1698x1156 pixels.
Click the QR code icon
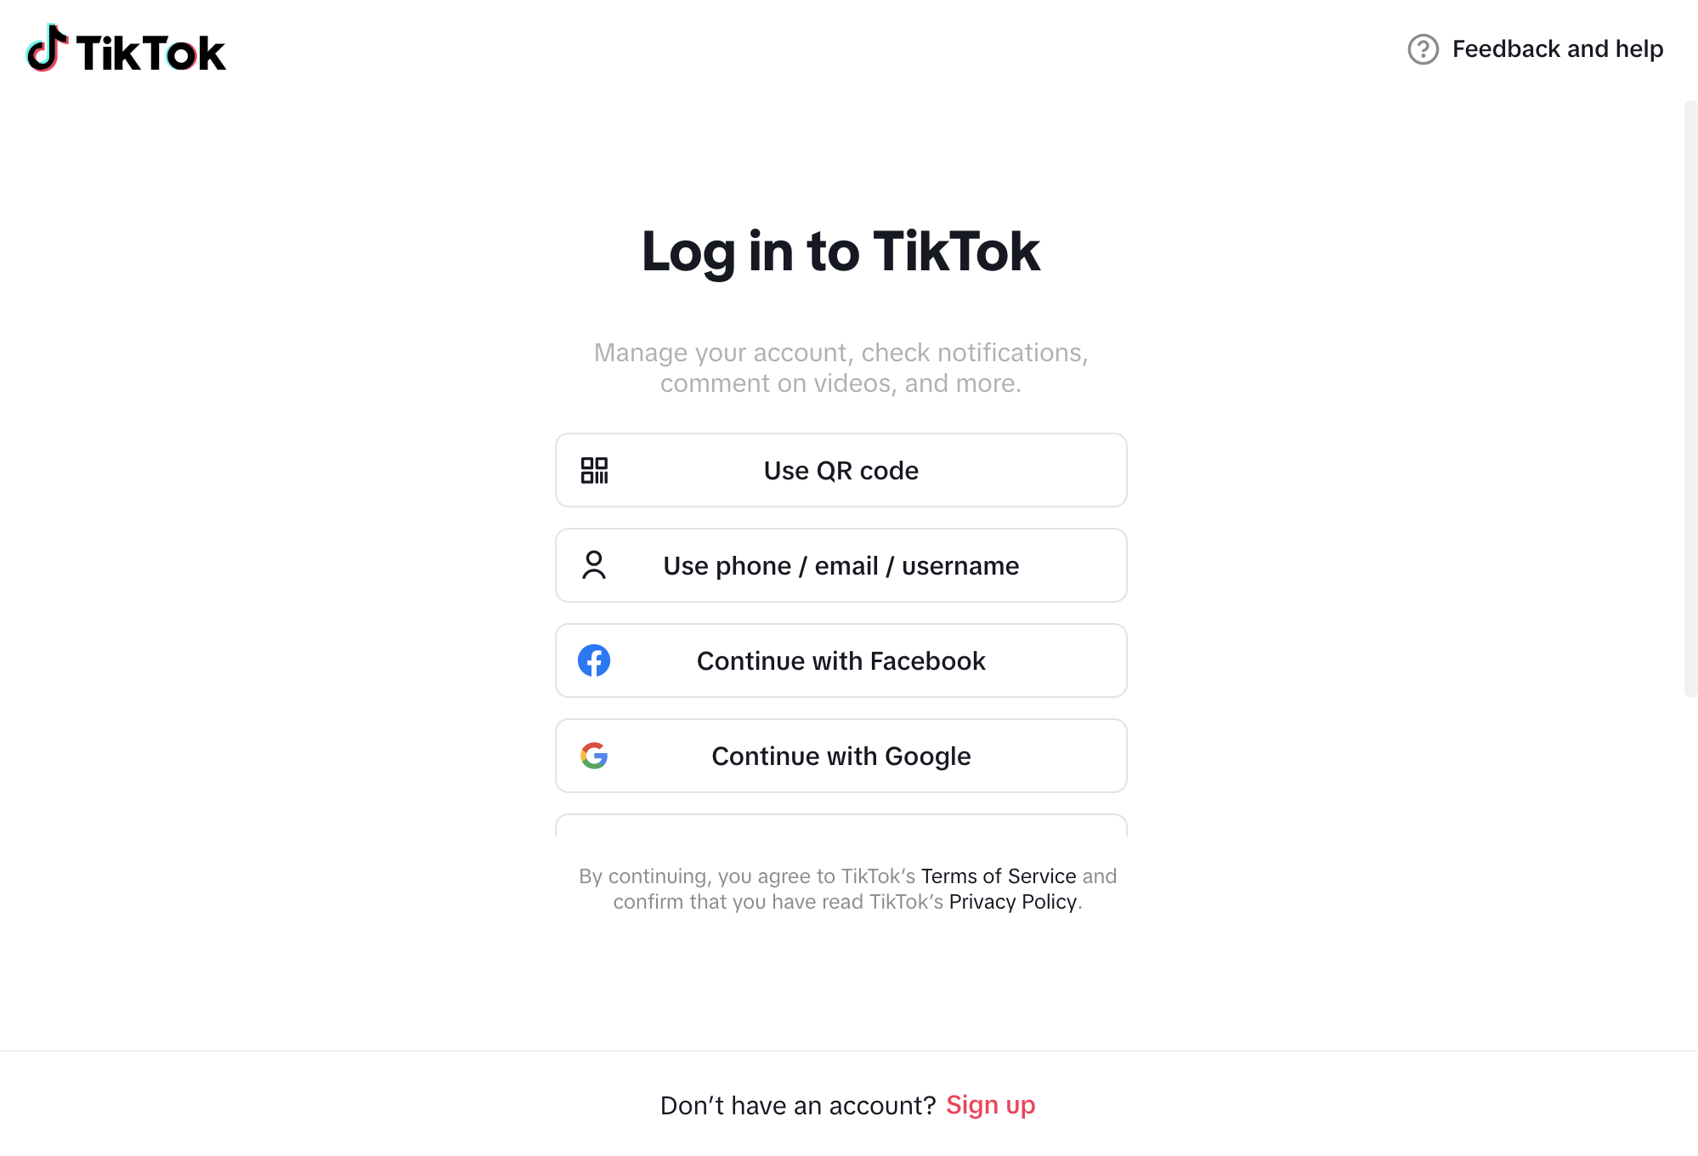click(594, 469)
